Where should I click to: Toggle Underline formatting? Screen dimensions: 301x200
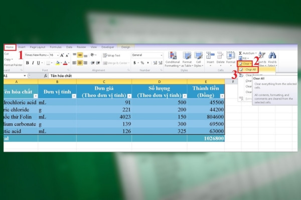click(39, 63)
